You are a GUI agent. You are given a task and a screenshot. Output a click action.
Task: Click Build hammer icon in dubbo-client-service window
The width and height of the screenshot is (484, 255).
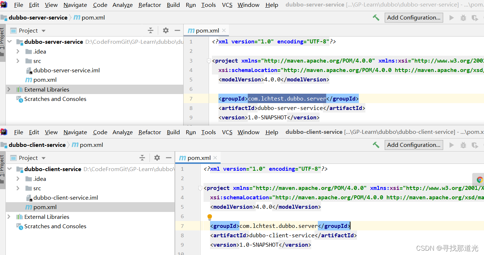coord(376,145)
